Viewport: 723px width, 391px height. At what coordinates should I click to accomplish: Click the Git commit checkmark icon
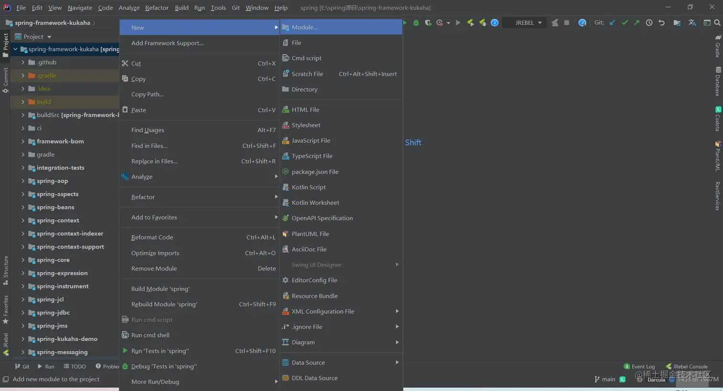click(624, 23)
